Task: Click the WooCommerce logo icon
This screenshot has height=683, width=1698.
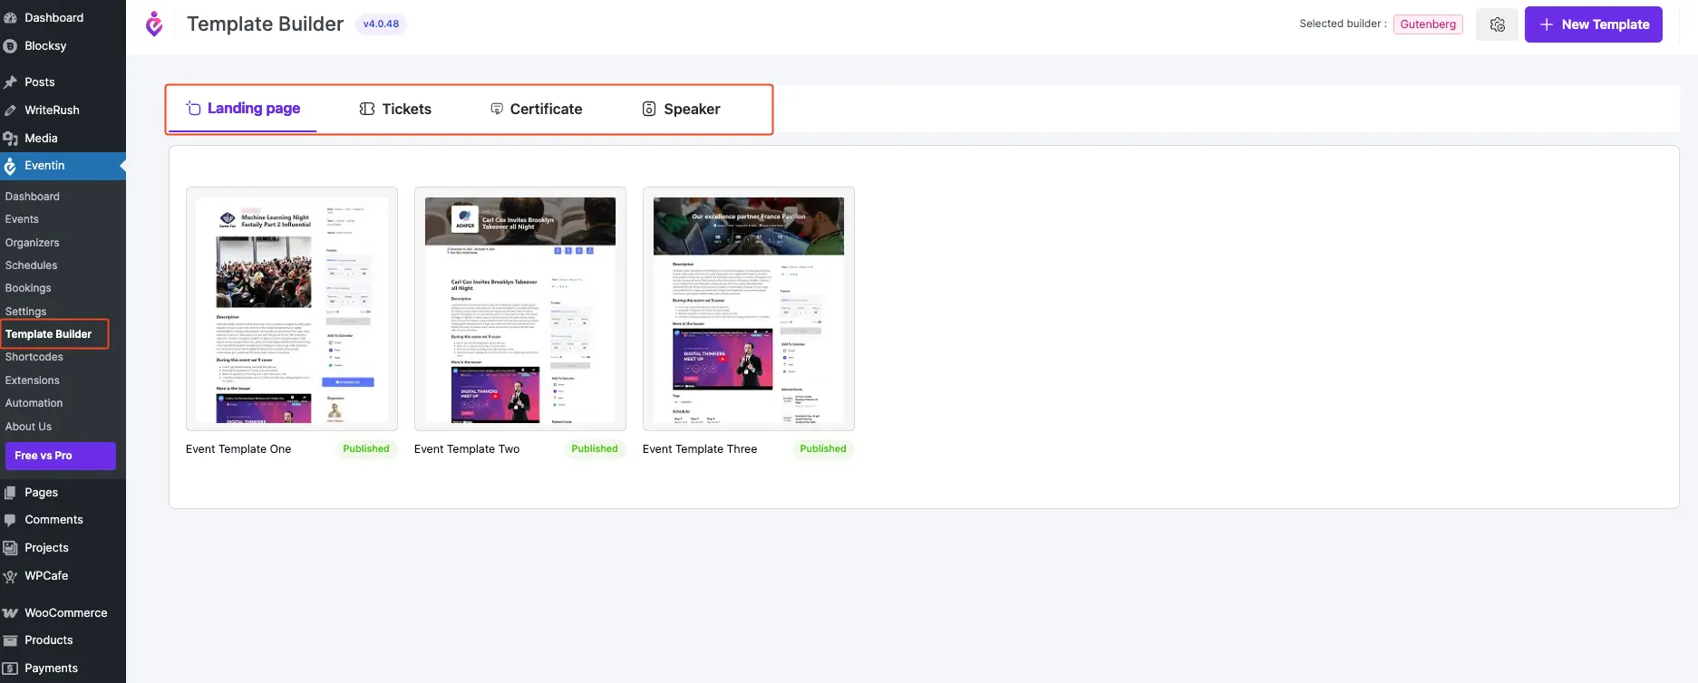Action: [11, 613]
